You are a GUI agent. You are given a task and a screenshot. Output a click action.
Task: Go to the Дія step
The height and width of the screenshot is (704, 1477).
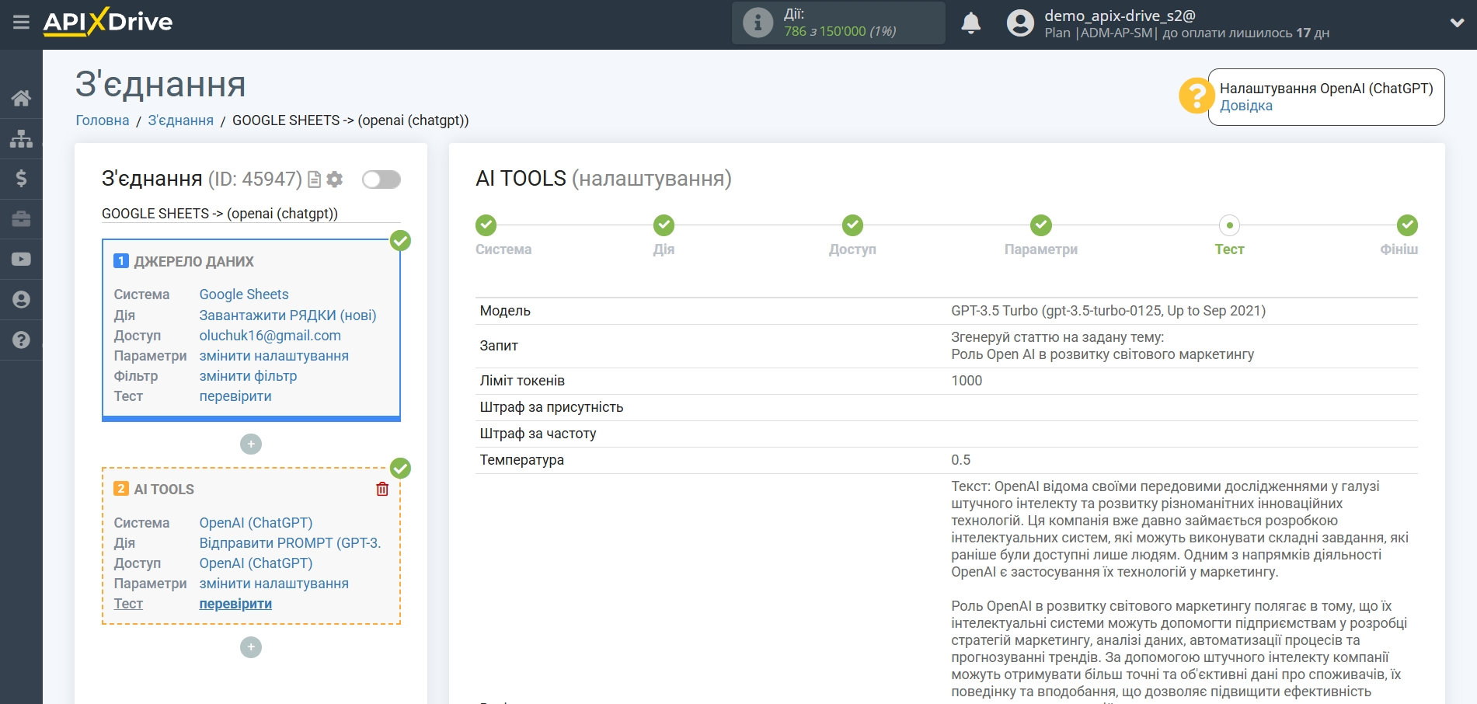664,225
